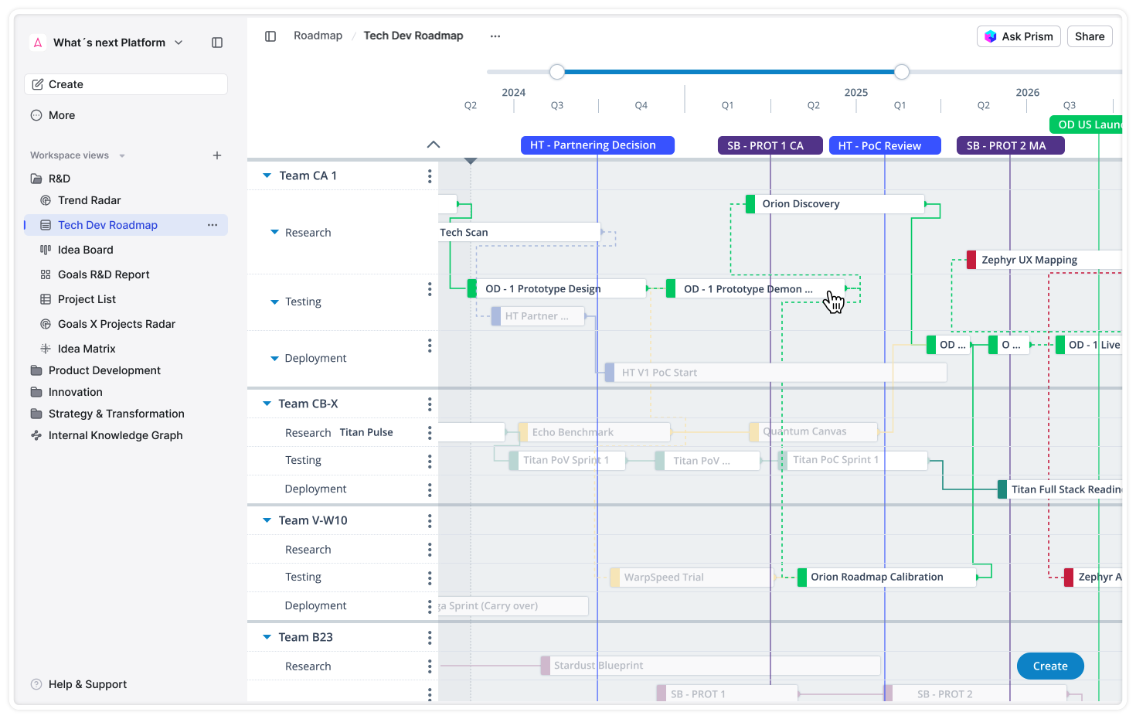Collapse the Team CA 1 group
This screenshot has height=719, width=1136.
(x=267, y=175)
